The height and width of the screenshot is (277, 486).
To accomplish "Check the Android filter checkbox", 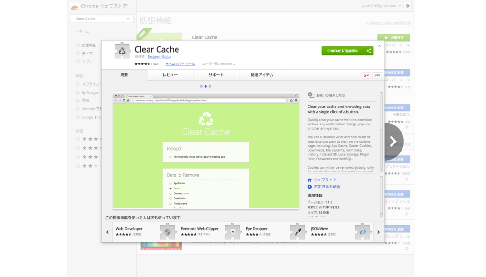I will 78,108.
